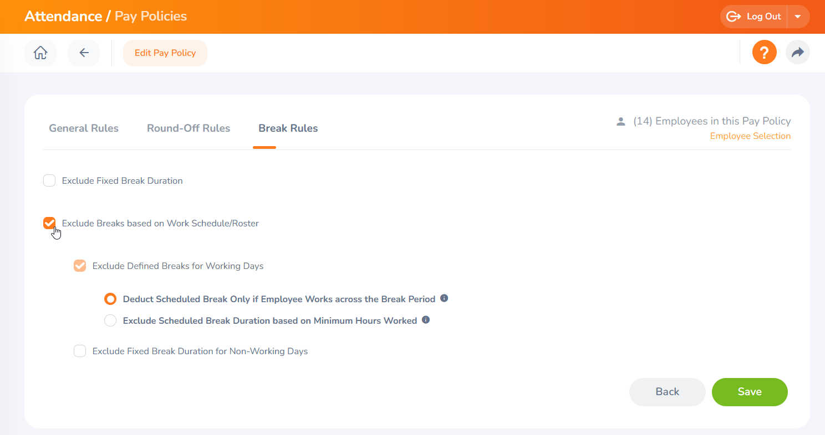Screen dimensions: 825x435
Task: Select Exclude Scheduled Break Duration radio option
Action: coord(110,320)
